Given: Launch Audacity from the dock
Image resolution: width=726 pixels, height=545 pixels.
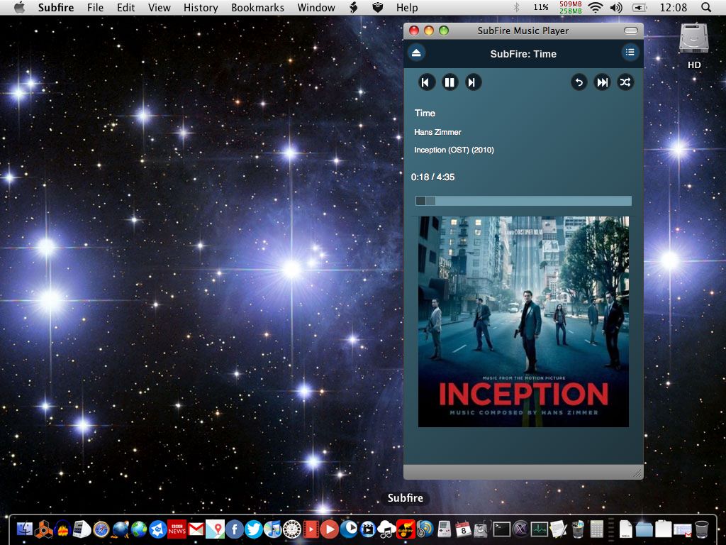Looking at the screenshot, I should pos(62,529).
